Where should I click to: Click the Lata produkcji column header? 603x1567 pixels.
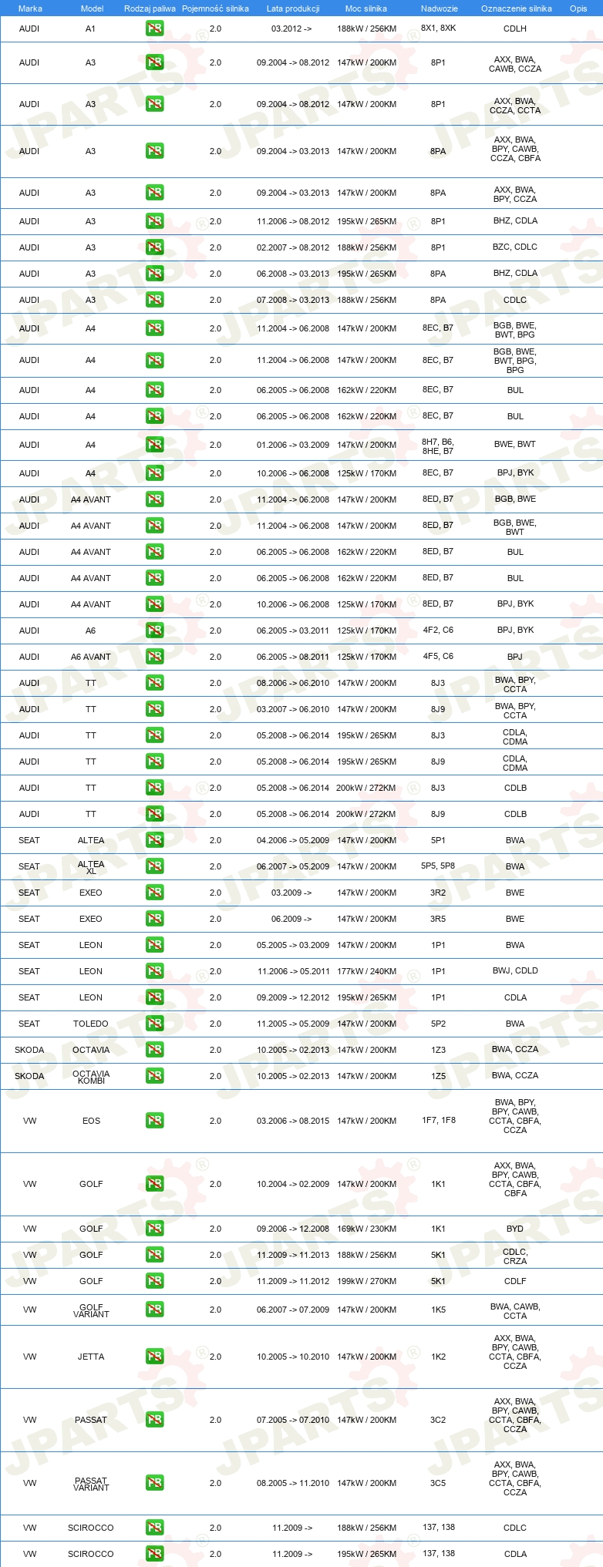click(293, 8)
